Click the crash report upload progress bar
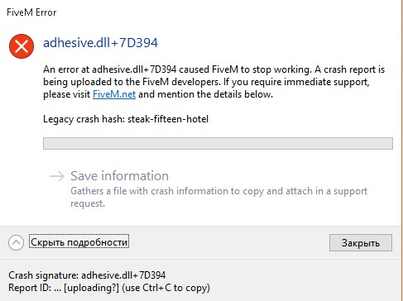The height and width of the screenshot is (301, 403). click(218, 143)
